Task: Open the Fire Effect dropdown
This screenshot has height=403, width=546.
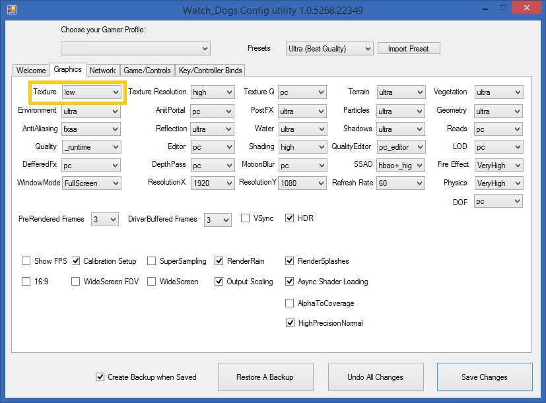Action: [498, 166]
